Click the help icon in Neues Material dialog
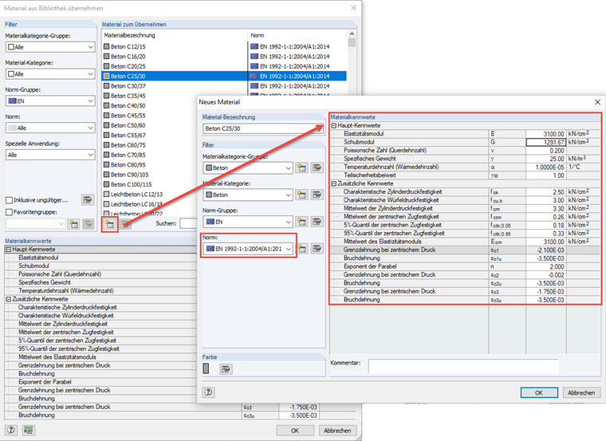This screenshot has height=441, width=606. 208,392
